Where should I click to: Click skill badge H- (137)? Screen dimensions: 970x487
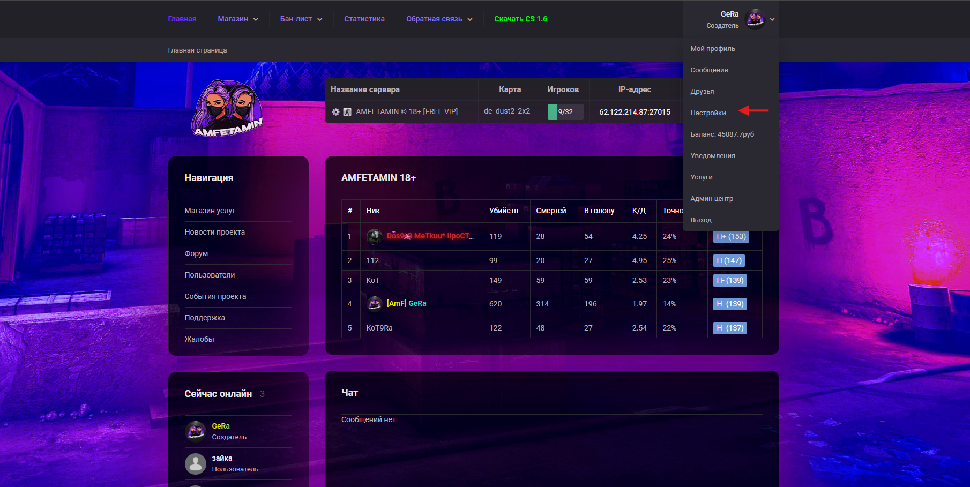(730, 328)
